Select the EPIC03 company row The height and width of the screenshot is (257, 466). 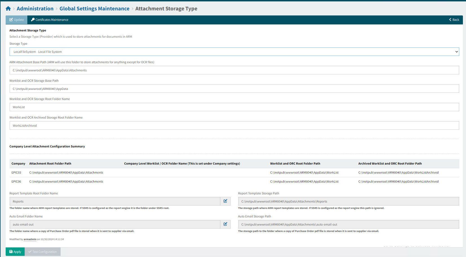16,172
